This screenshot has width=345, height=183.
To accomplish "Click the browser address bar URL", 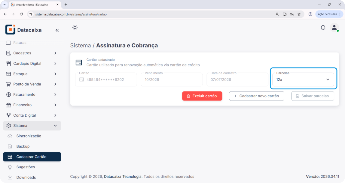I will (x=71, y=14).
